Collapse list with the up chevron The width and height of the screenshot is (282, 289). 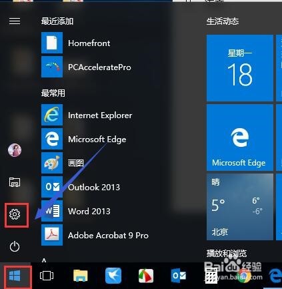click(x=44, y=260)
